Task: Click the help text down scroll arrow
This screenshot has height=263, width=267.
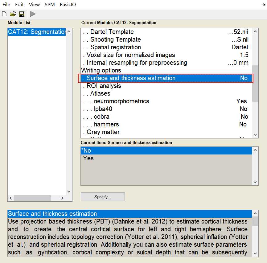Action: tap(255, 253)
